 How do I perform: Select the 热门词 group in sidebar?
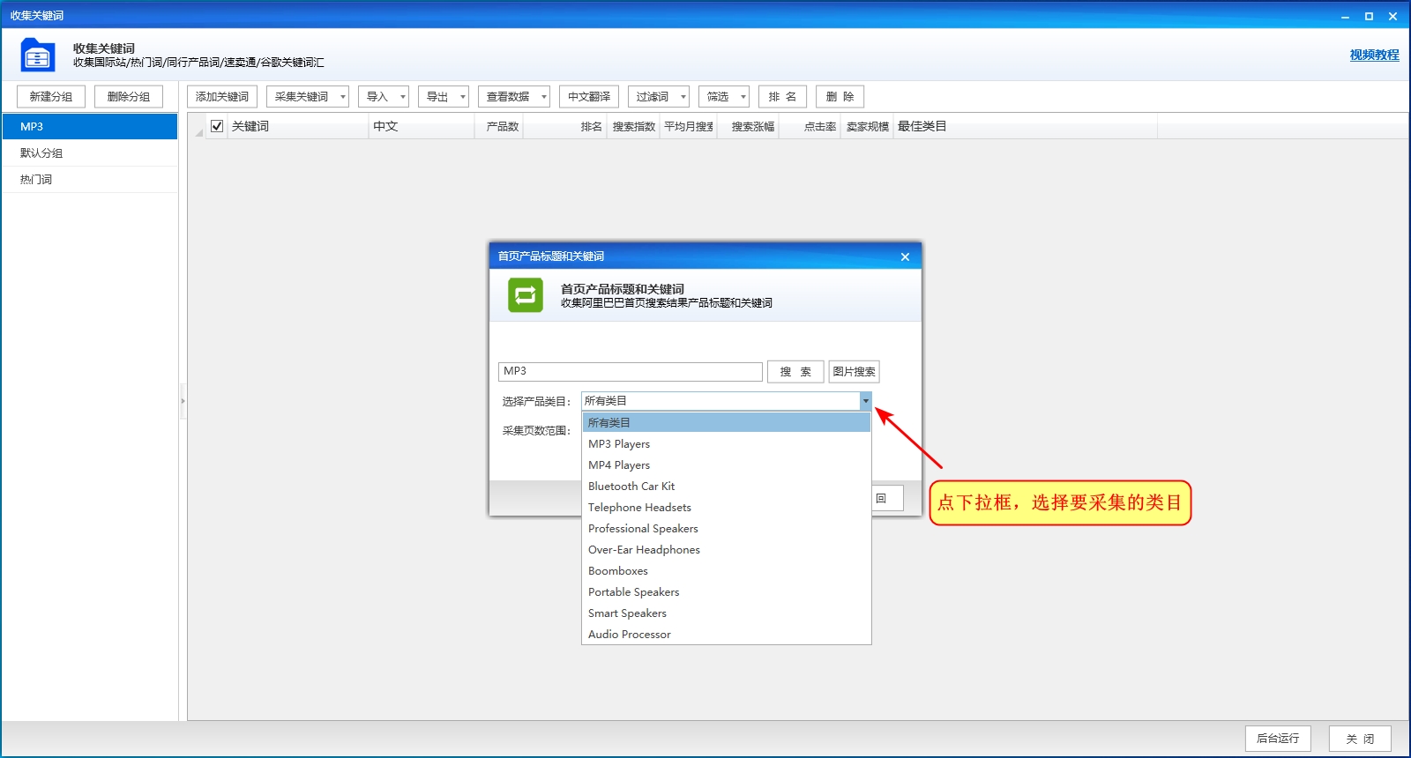tap(90, 180)
